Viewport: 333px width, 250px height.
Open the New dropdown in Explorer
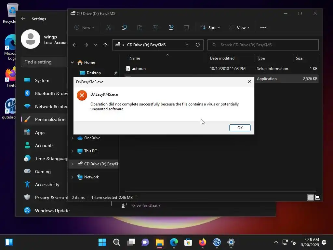(x=84, y=27)
